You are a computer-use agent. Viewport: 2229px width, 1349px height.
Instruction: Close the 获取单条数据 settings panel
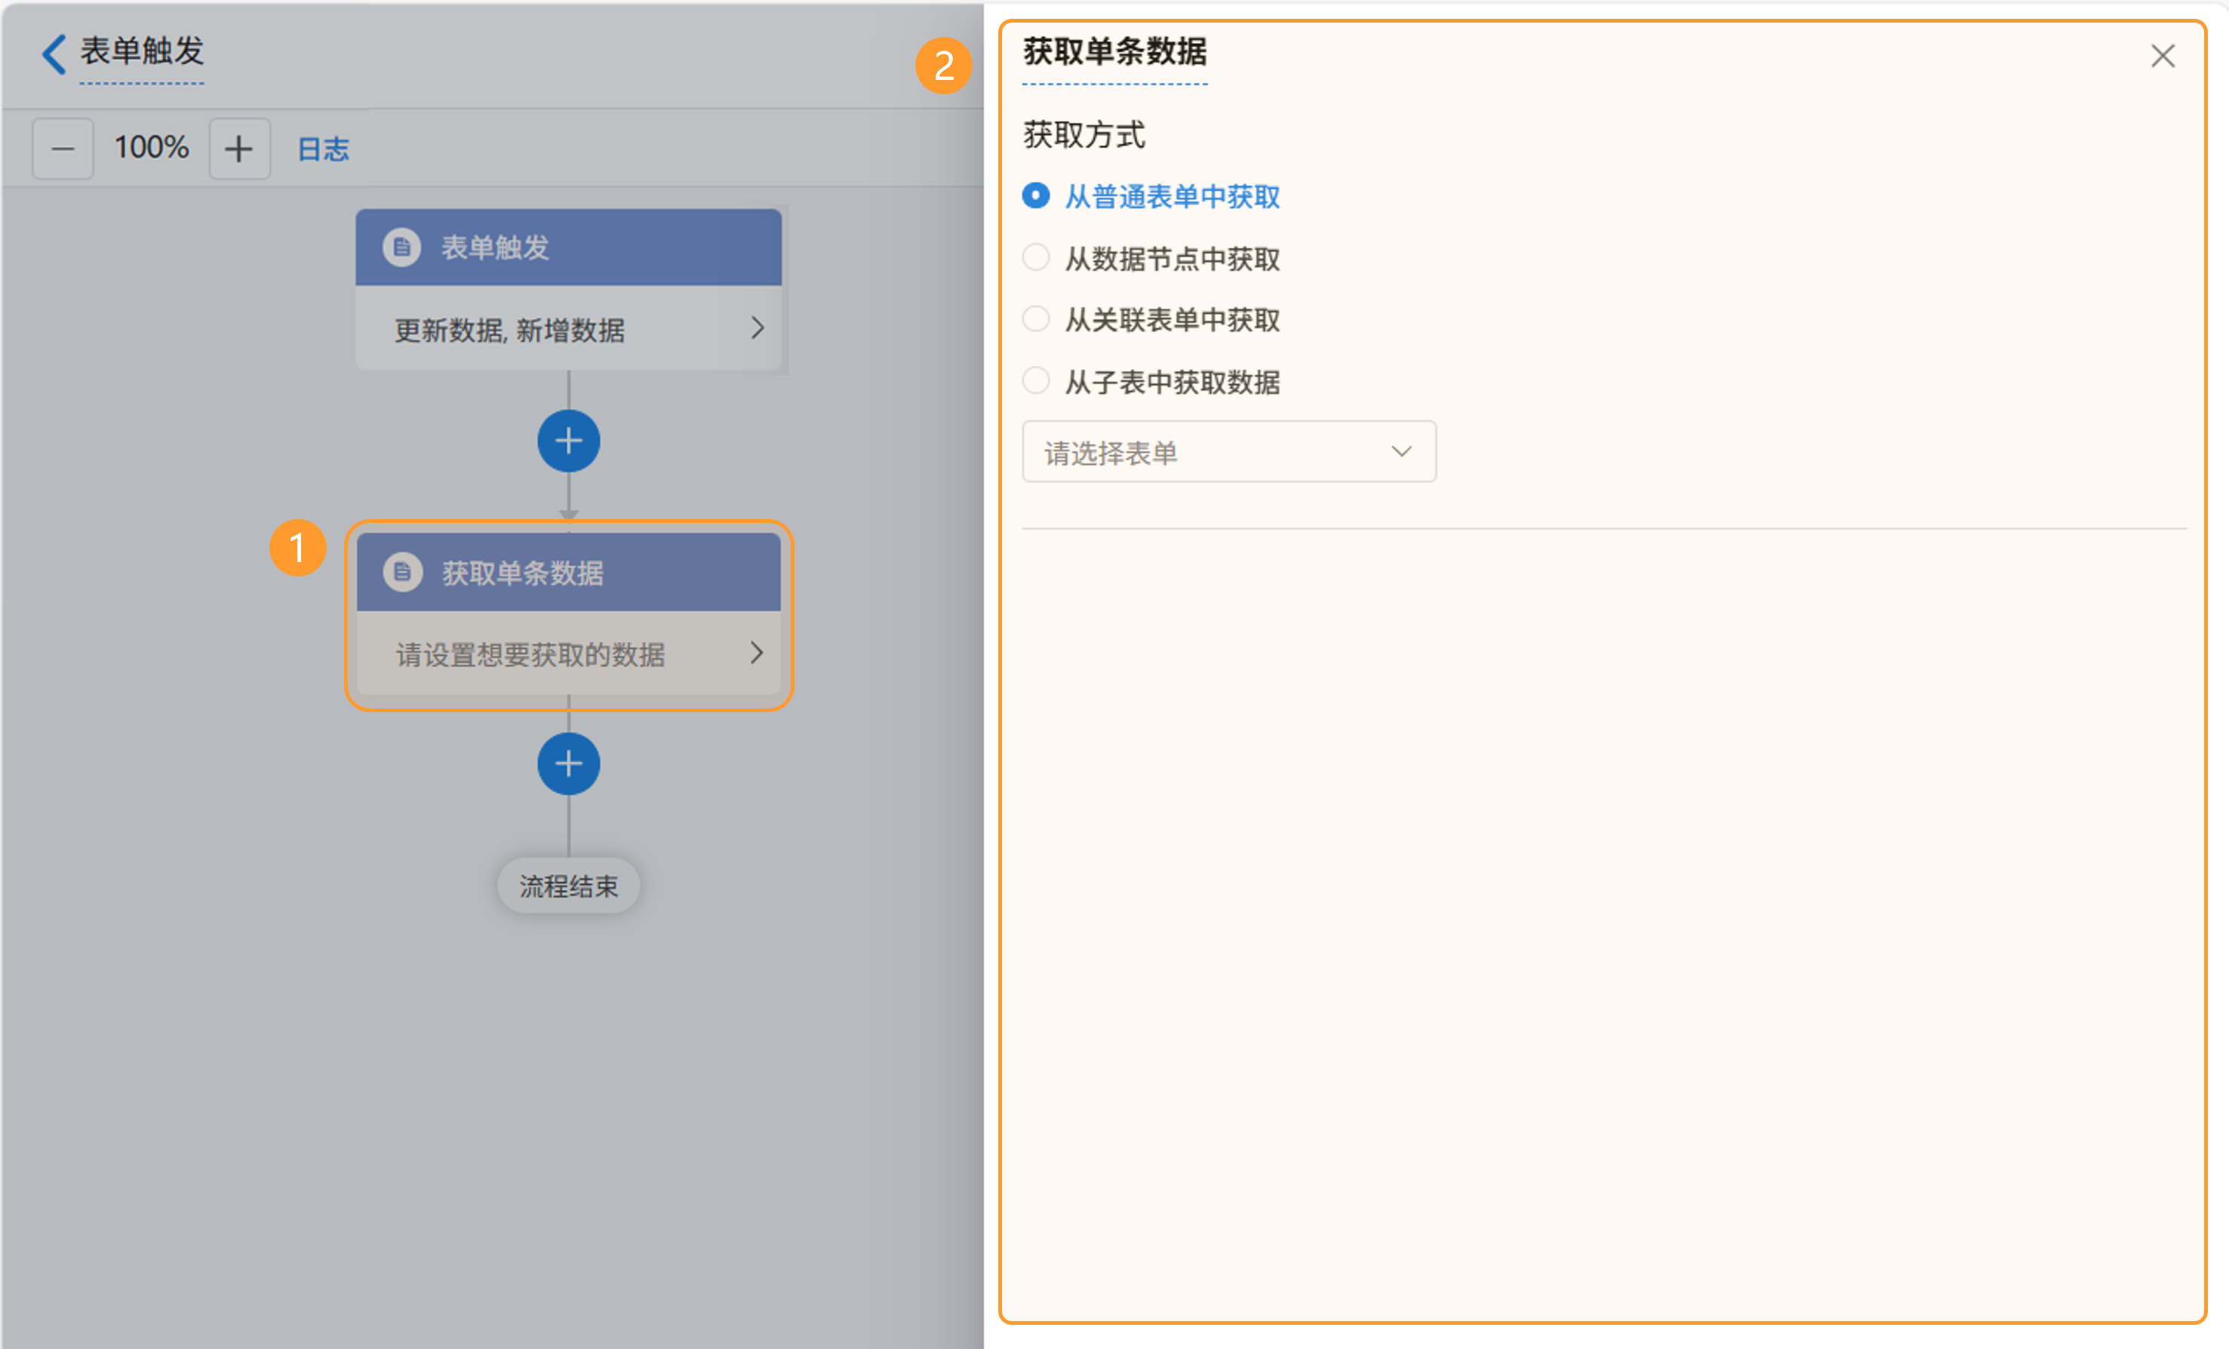point(2162,56)
